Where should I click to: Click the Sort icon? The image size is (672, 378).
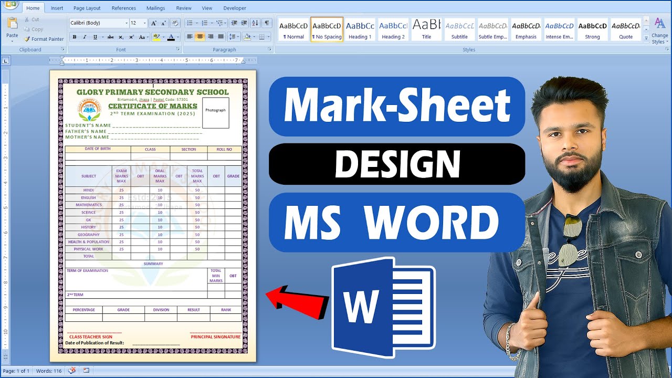click(255, 23)
